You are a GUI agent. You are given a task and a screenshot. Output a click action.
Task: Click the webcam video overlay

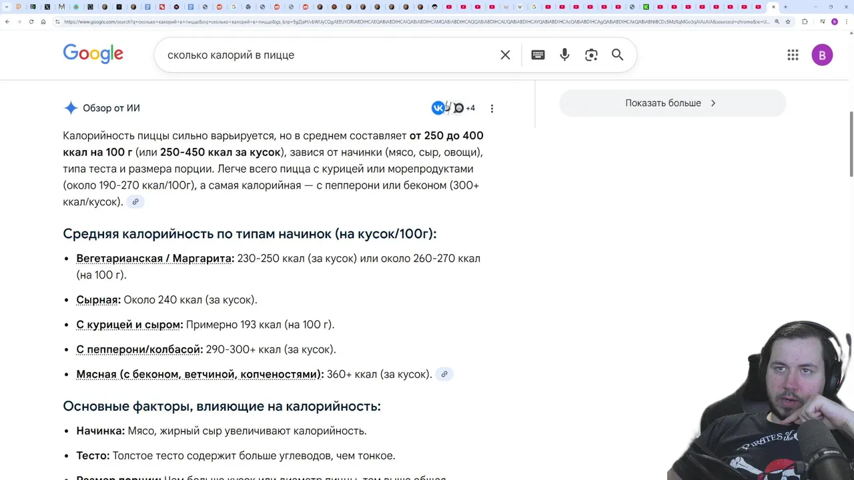761,399
